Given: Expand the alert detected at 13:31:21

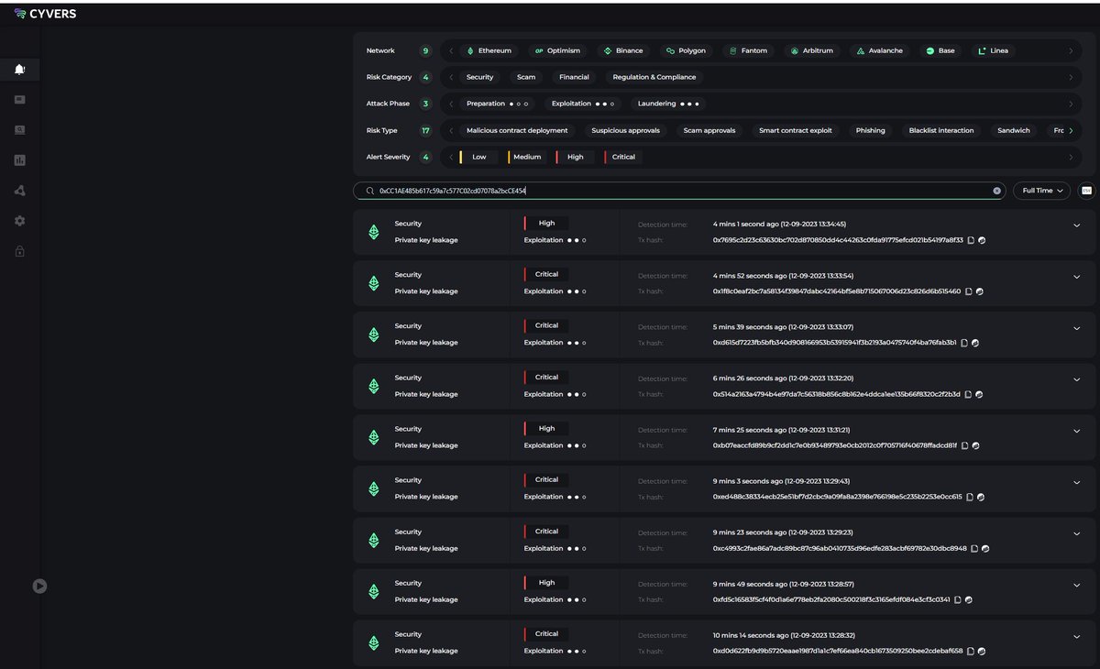Looking at the screenshot, I should (x=1077, y=430).
